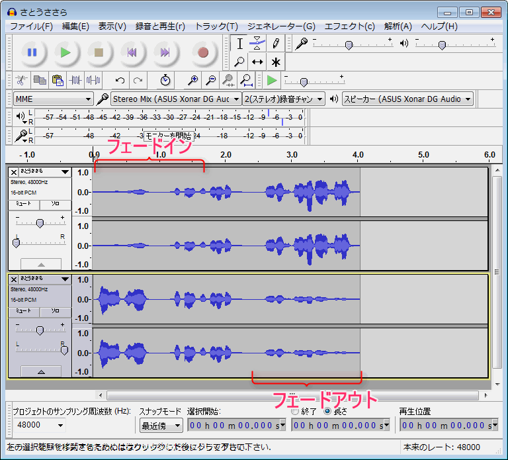
Task: Open the 表示(V) menu
Action: (112, 26)
